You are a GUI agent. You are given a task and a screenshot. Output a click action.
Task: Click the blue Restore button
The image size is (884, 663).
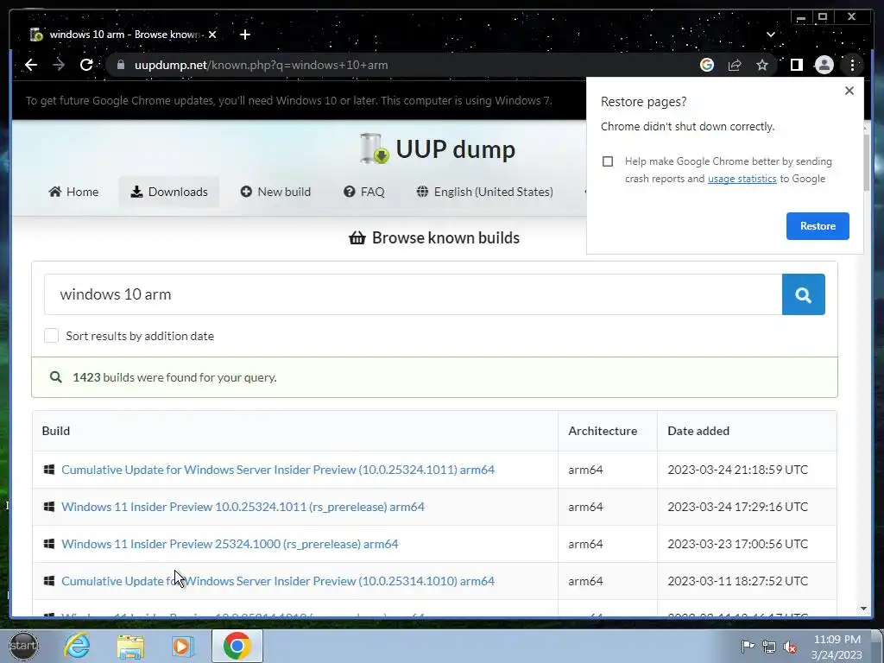(x=818, y=226)
